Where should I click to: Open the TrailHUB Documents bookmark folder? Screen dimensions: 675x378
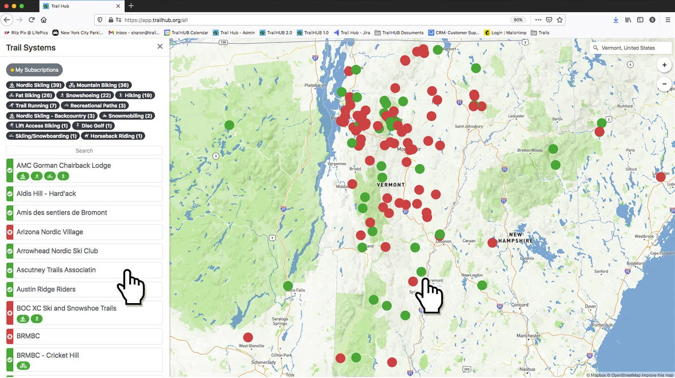[399, 32]
